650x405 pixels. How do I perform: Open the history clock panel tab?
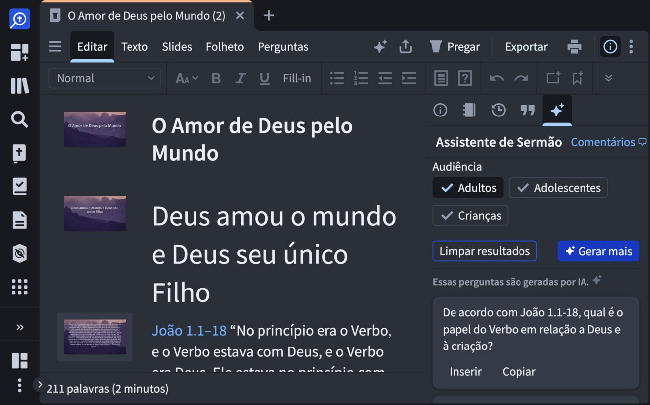(498, 110)
